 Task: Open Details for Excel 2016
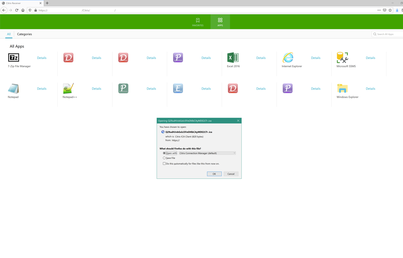coord(261,58)
